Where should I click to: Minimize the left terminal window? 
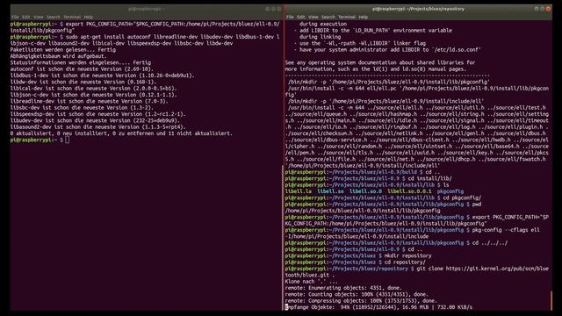[268, 9]
